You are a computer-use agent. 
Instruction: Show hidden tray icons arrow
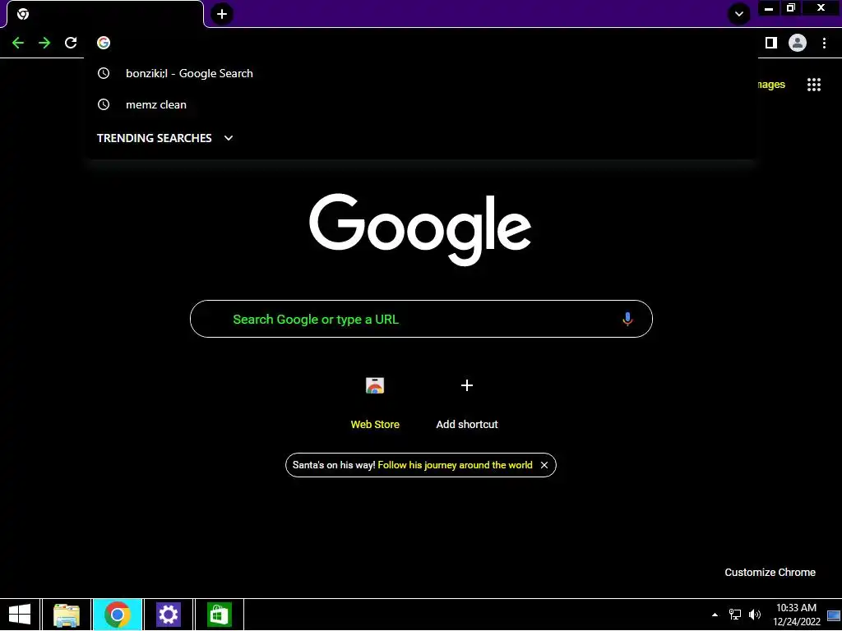pos(715,615)
